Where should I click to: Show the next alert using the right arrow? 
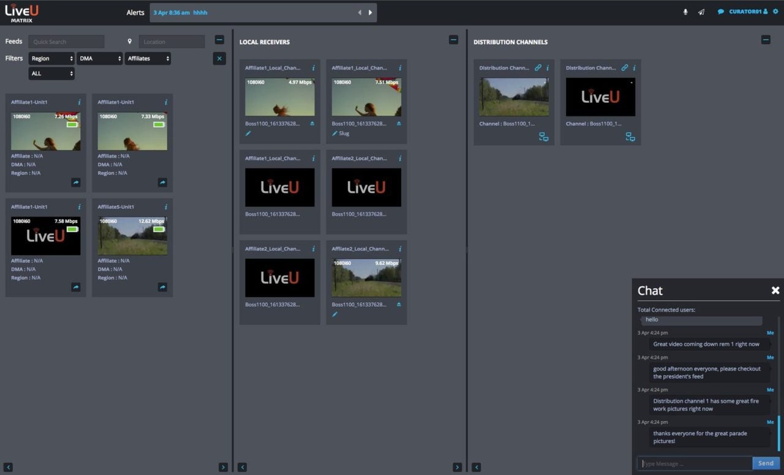point(370,12)
